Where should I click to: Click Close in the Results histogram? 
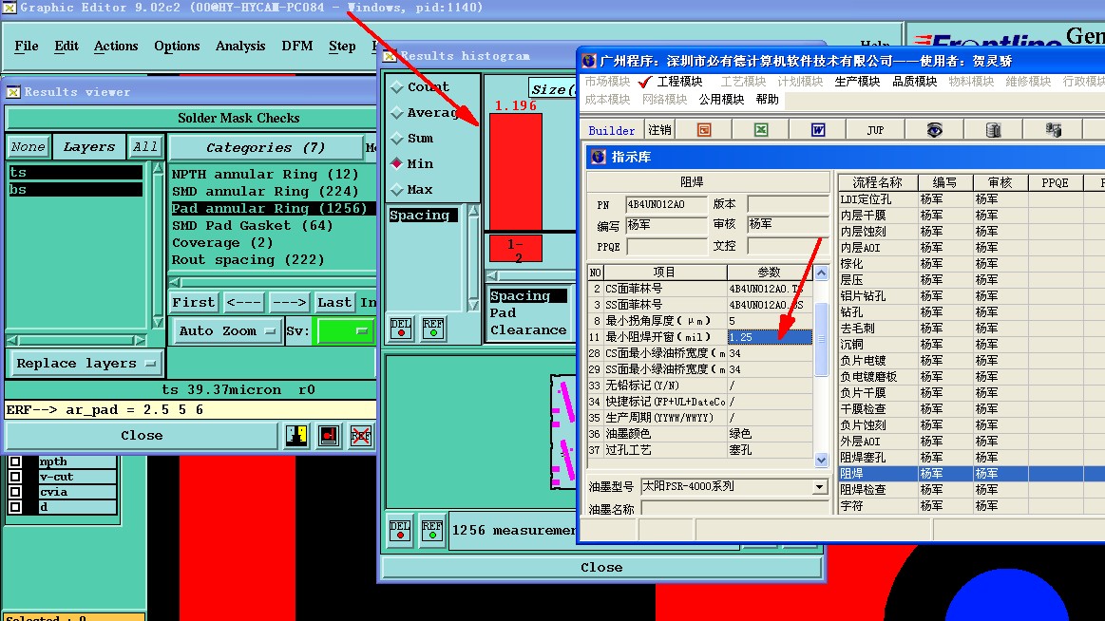(x=601, y=568)
